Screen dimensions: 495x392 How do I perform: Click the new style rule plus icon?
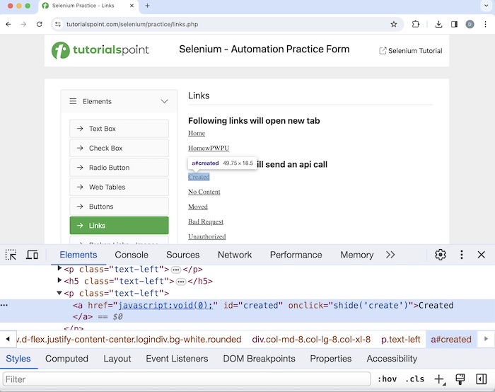click(x=439, y=379)
